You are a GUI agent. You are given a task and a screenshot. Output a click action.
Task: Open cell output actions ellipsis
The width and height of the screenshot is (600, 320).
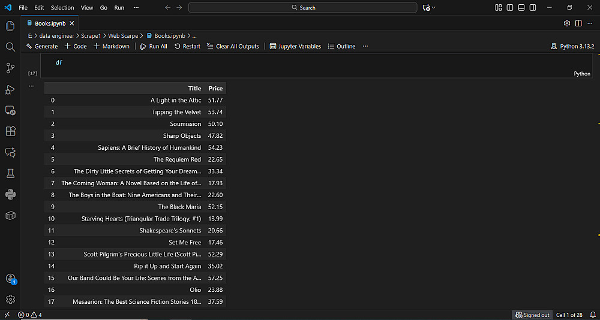(x=31, y=86)
